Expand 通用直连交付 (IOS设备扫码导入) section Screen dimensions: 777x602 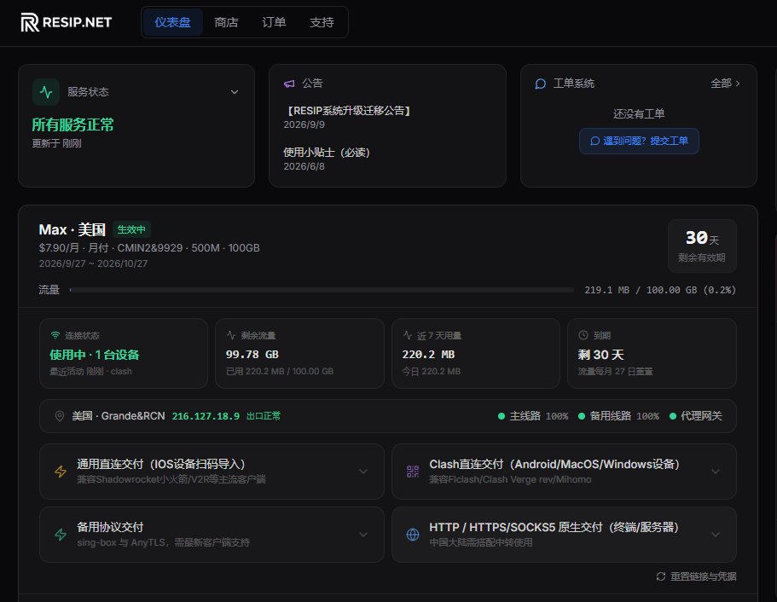(212, 472)
